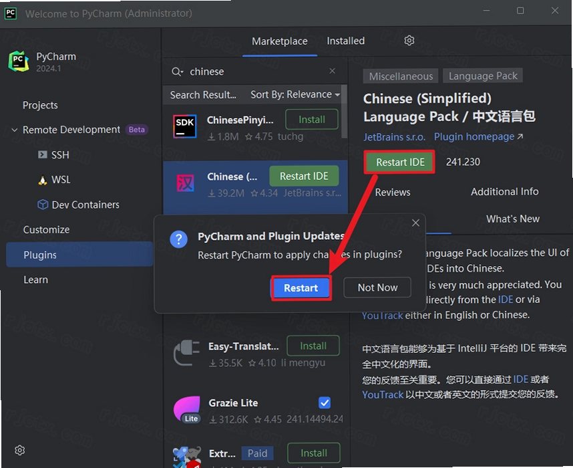Open the YouTrack link in English description

(x=382, y=316)
